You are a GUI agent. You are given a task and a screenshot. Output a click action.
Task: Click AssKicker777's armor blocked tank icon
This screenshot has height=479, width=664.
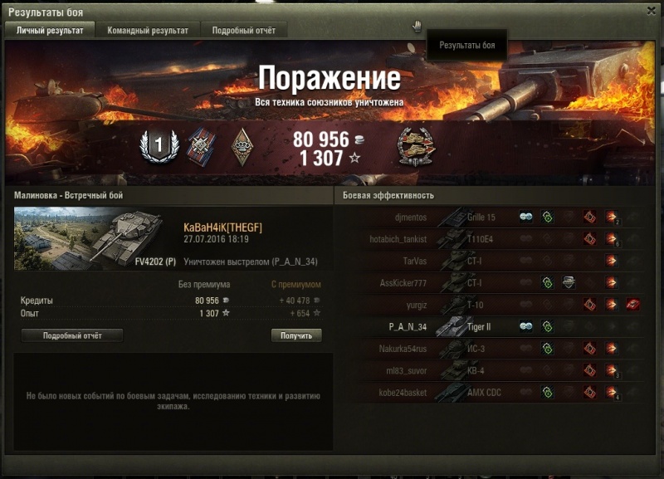569,282
